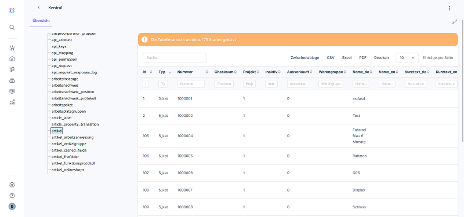Click the Rahmen name cell
The height and width of the screenshot is (217, 464).
coord(360,156)
